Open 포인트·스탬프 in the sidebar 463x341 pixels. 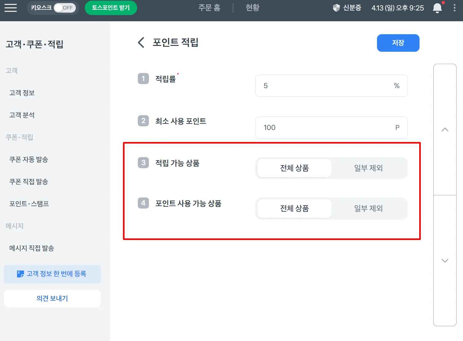[x=29, y=204]
